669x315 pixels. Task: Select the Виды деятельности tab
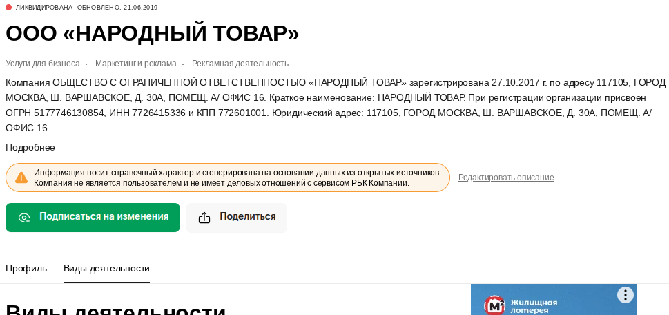pos(106,268)
